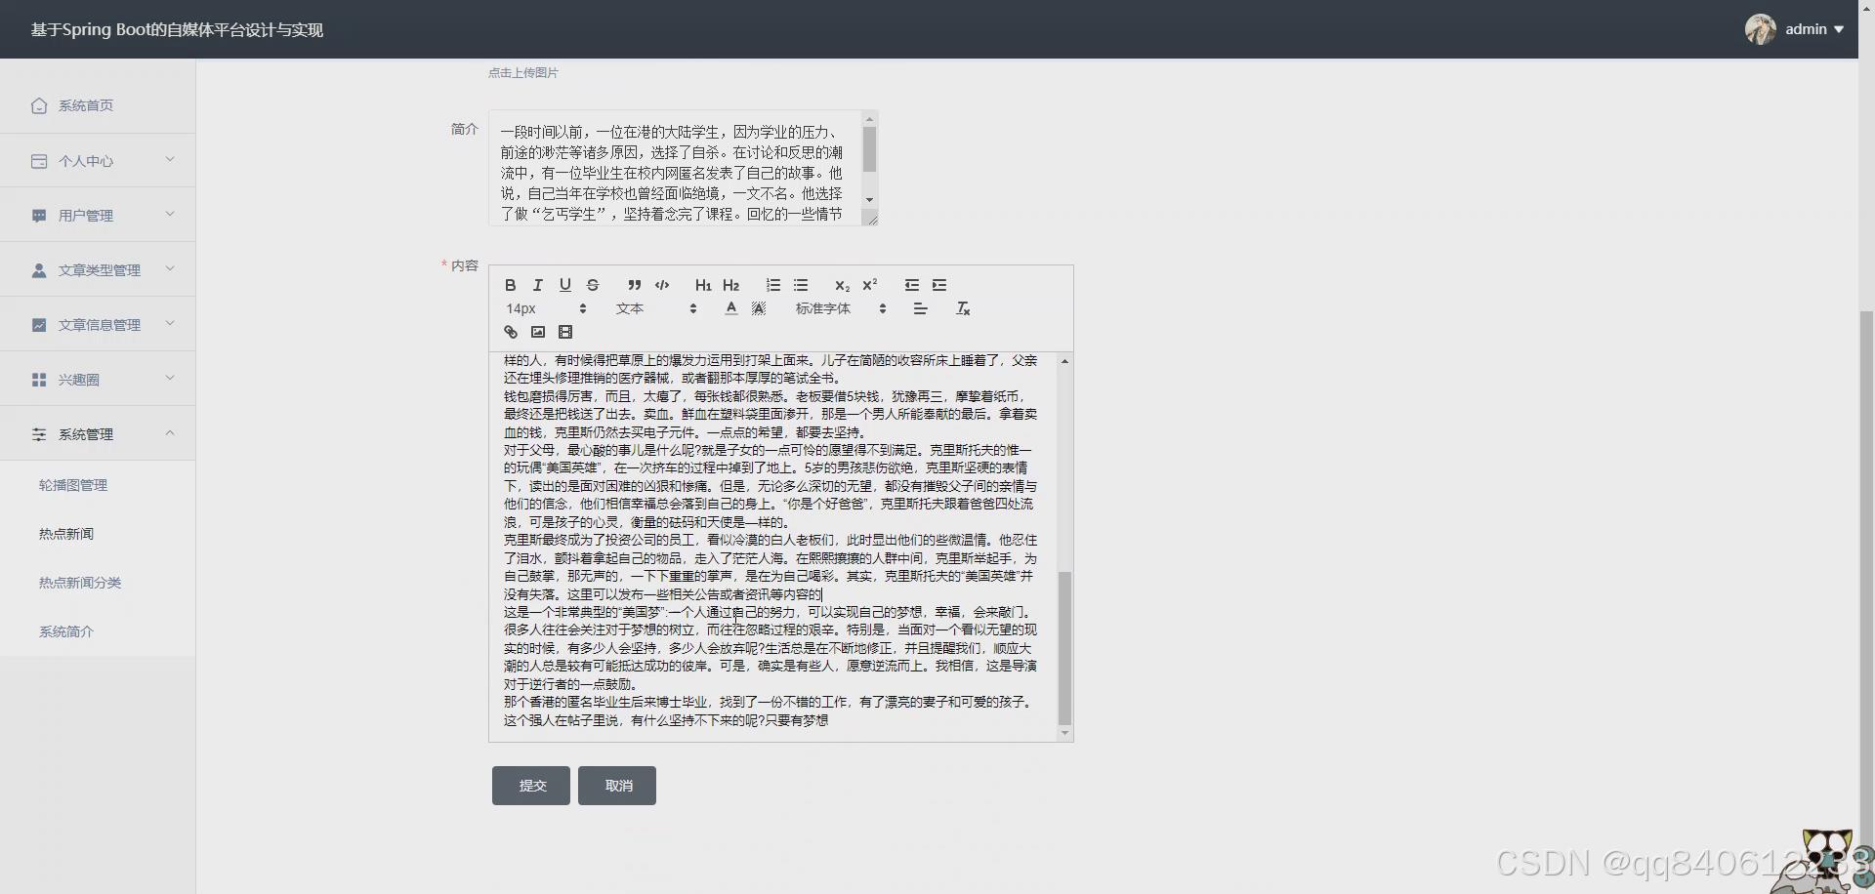Apply italic formatting
Screen dimensions: 1875x894
[537, 284]
